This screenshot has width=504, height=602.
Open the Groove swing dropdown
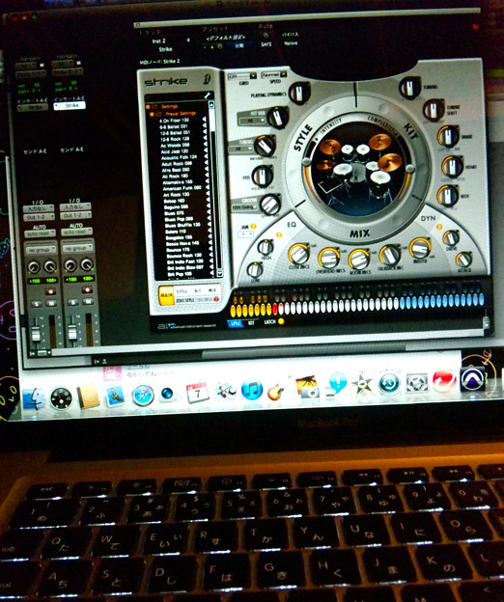pos(244,207)
